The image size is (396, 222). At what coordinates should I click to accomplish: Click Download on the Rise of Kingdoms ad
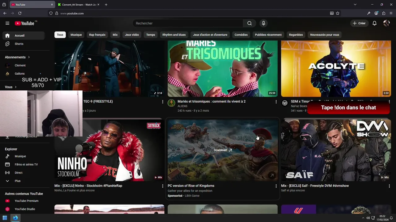tap(222, 150)
